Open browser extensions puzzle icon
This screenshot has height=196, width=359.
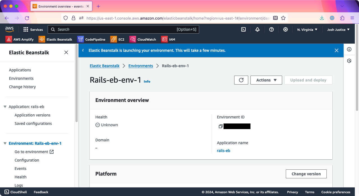342,18
